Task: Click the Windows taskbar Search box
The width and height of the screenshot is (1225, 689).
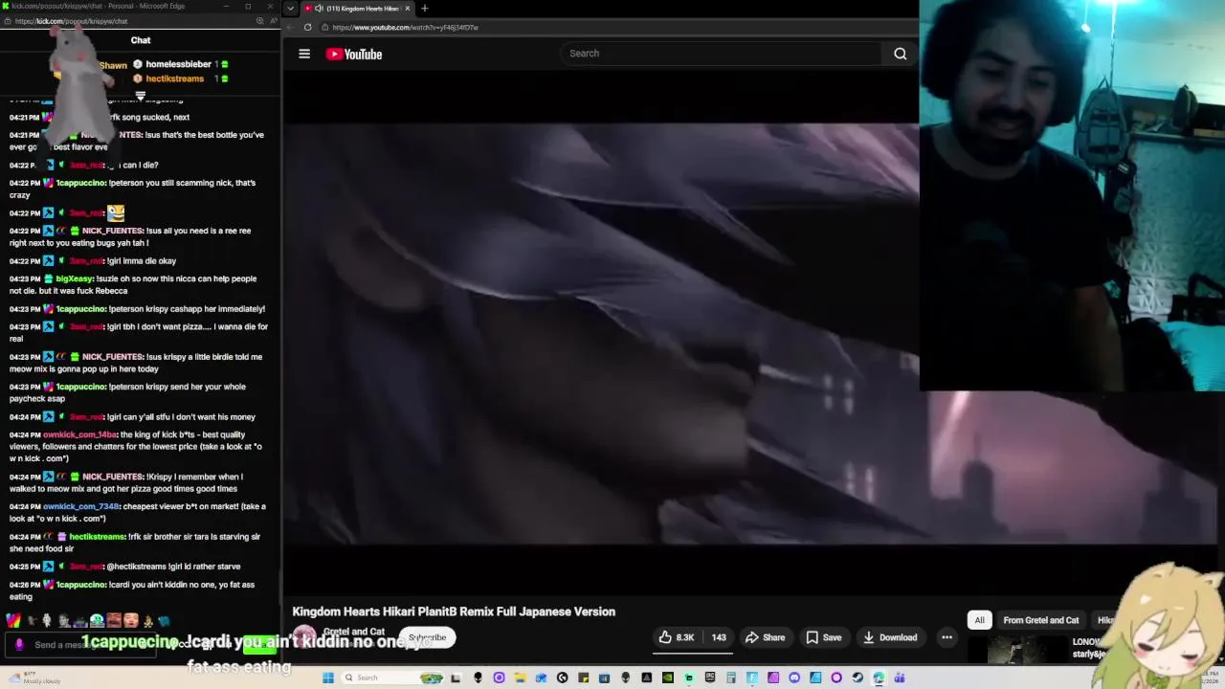Action: tap(393, 678)
